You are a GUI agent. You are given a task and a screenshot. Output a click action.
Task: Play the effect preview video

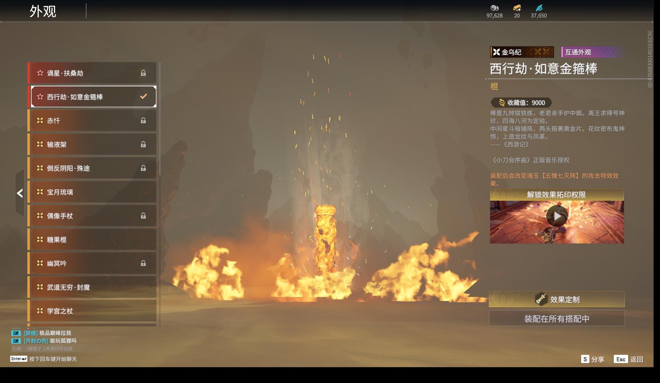click(557, 216)
